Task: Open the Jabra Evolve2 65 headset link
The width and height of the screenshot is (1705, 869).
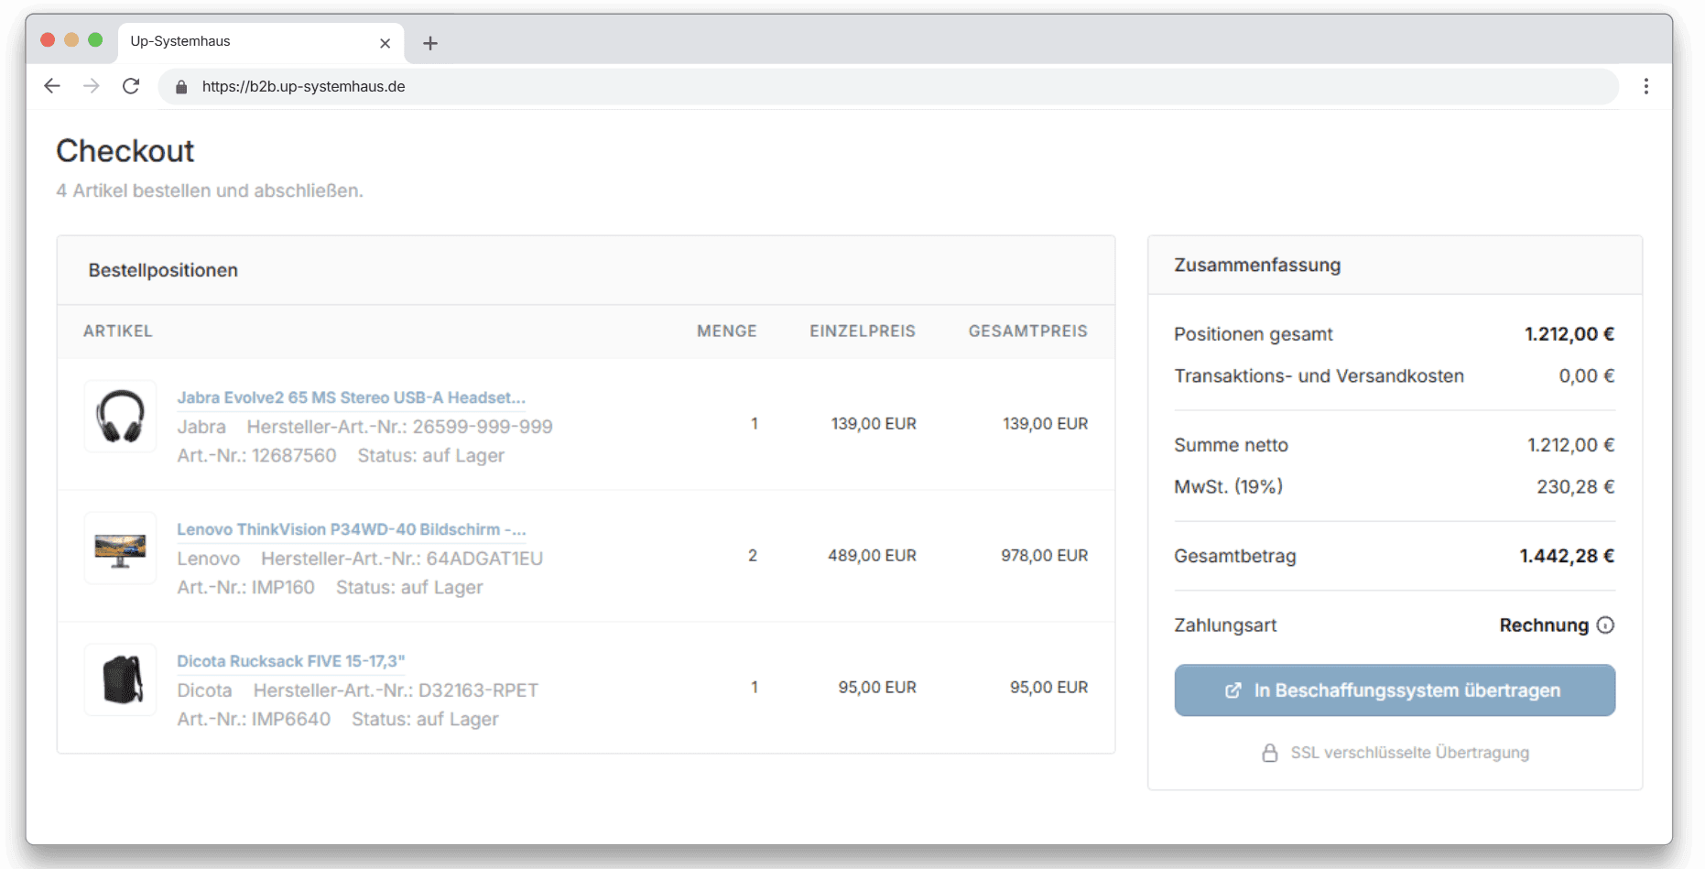Action: pos(351,397)
